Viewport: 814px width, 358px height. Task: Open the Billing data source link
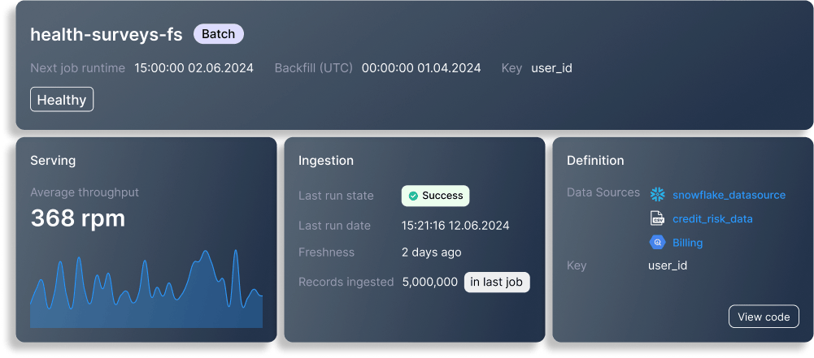click(687, 243)
